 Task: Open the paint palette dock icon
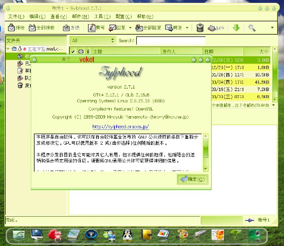click(182, 235)
